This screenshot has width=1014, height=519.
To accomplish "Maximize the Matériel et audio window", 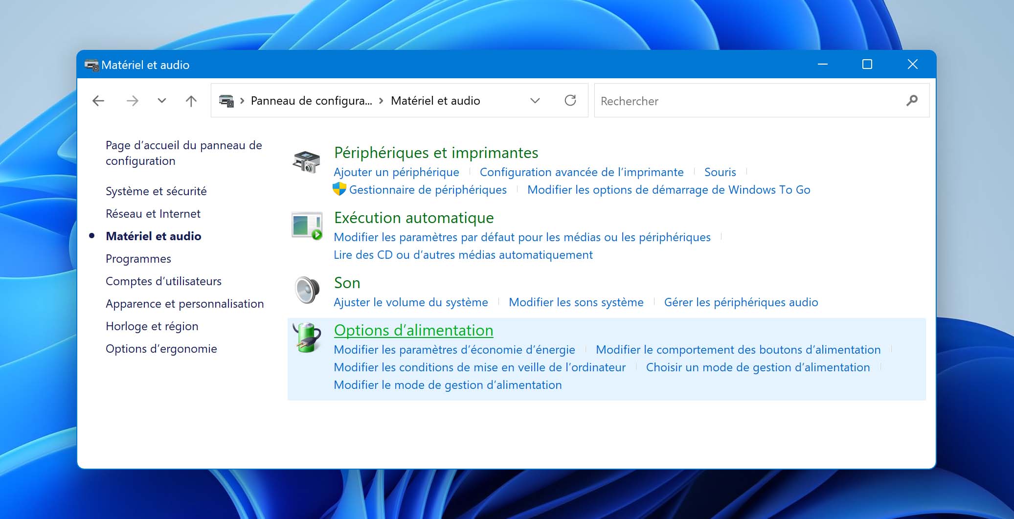I will pos(867,64).
